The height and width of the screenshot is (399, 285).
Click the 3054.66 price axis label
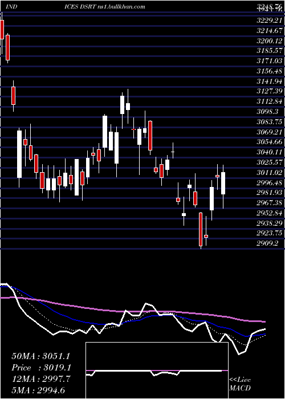270,142
